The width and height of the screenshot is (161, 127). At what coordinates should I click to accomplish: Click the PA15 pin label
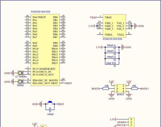tap(35, 63)
